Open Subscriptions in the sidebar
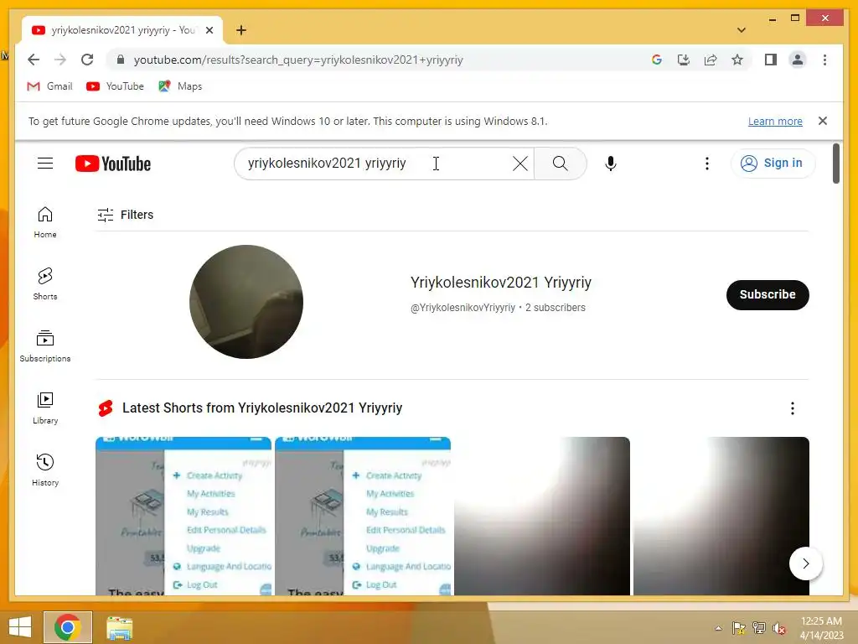Viewport: 858px width, 644px height. (x=45, y=346)
